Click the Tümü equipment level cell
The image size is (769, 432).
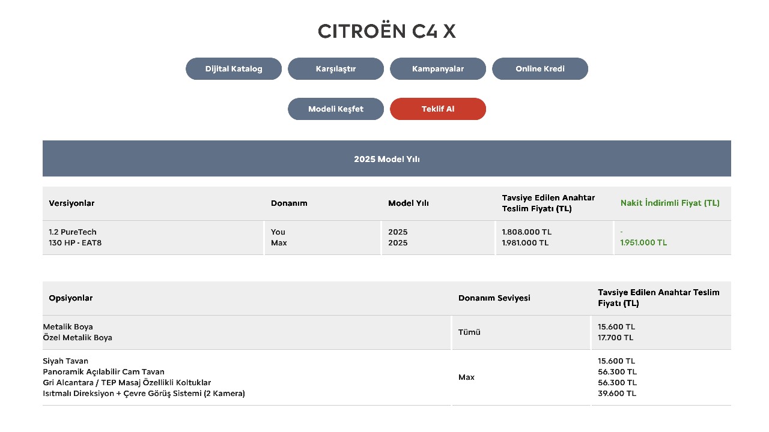click(x=469, y=332)
